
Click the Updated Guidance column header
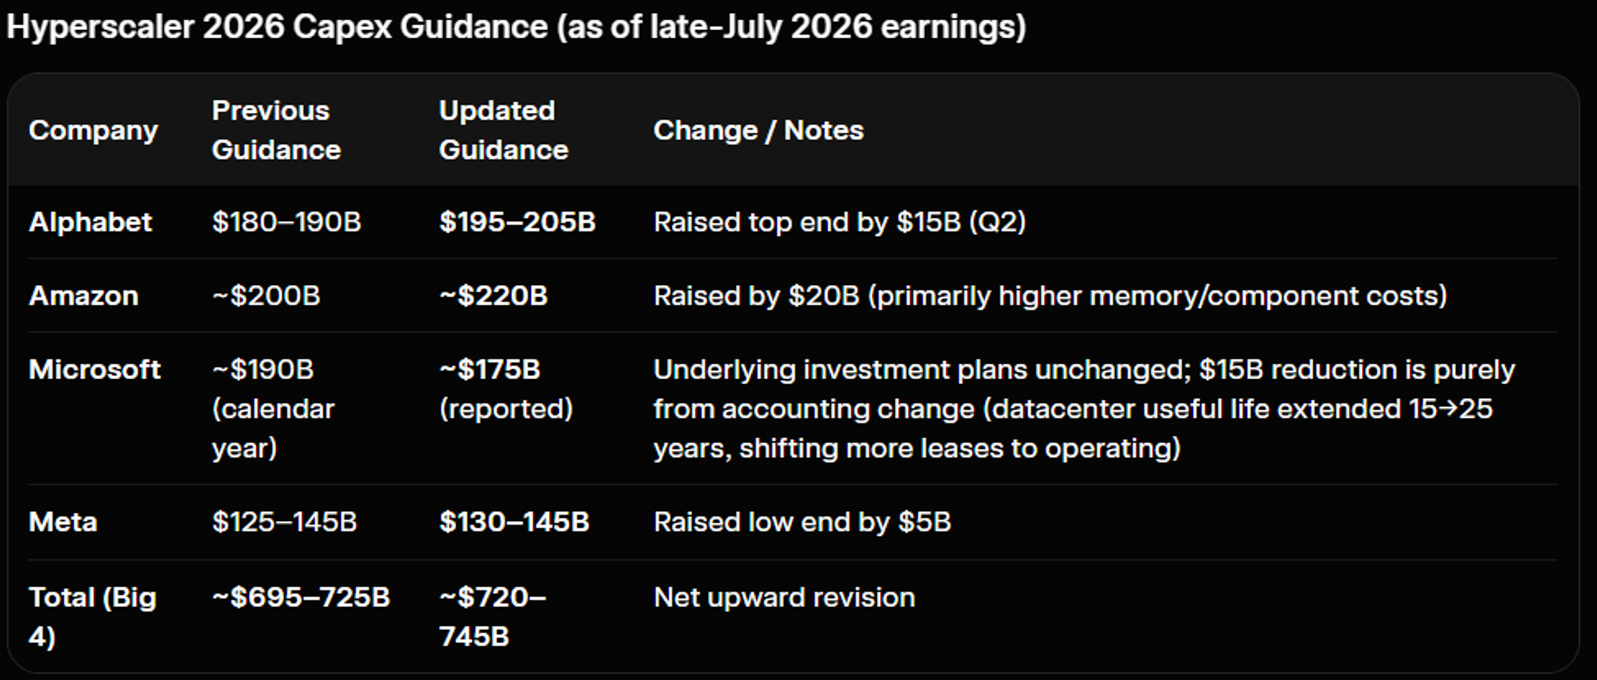point(503,130)
